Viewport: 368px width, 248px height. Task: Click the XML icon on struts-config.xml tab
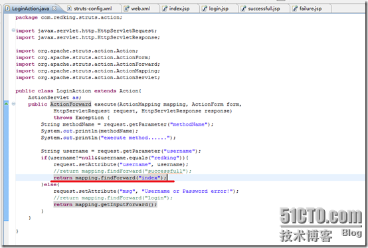coord(70,9)
